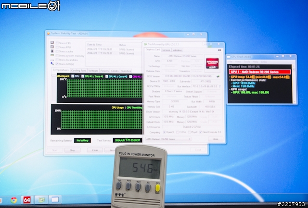
Task: Enable the Stress local disks checkbox
Action: [57, 60]
